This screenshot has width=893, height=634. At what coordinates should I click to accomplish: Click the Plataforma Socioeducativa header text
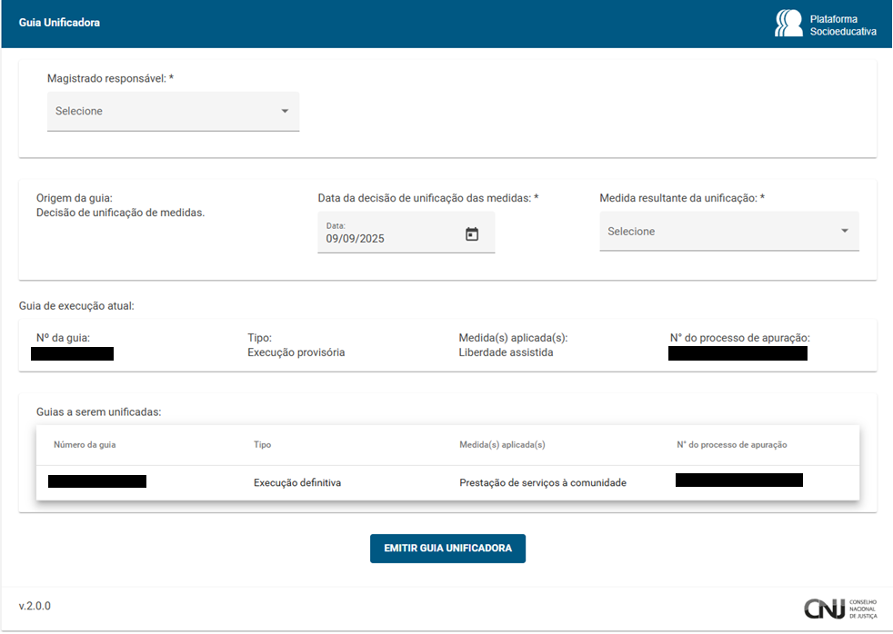pos(842,25)
